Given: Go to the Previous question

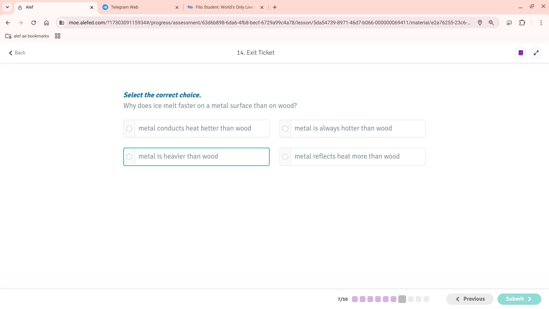Looking at the screenshot, I should [x=470, y=299].
